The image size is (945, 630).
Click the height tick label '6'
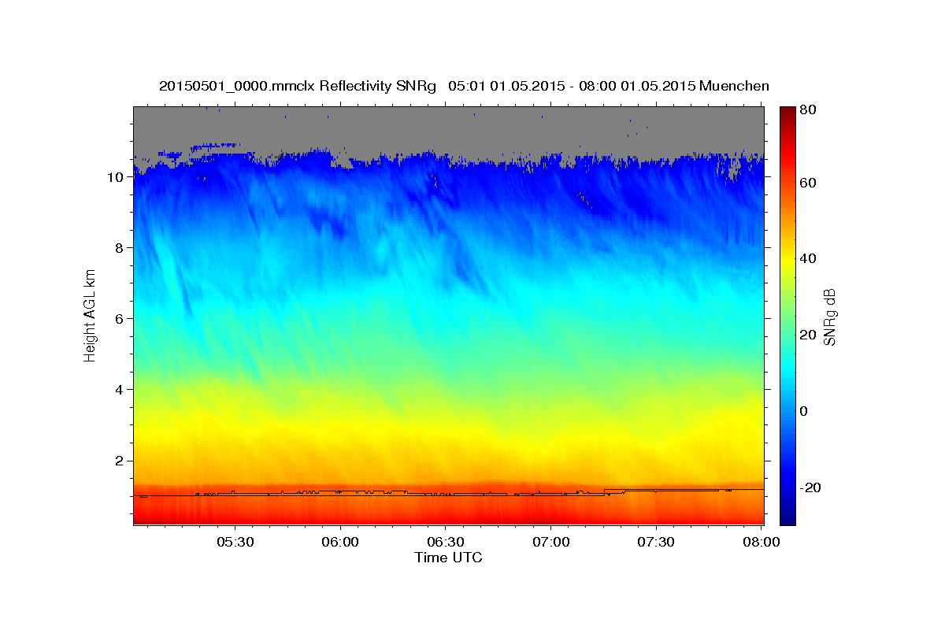pyautogui.click(x=119, y=319)
